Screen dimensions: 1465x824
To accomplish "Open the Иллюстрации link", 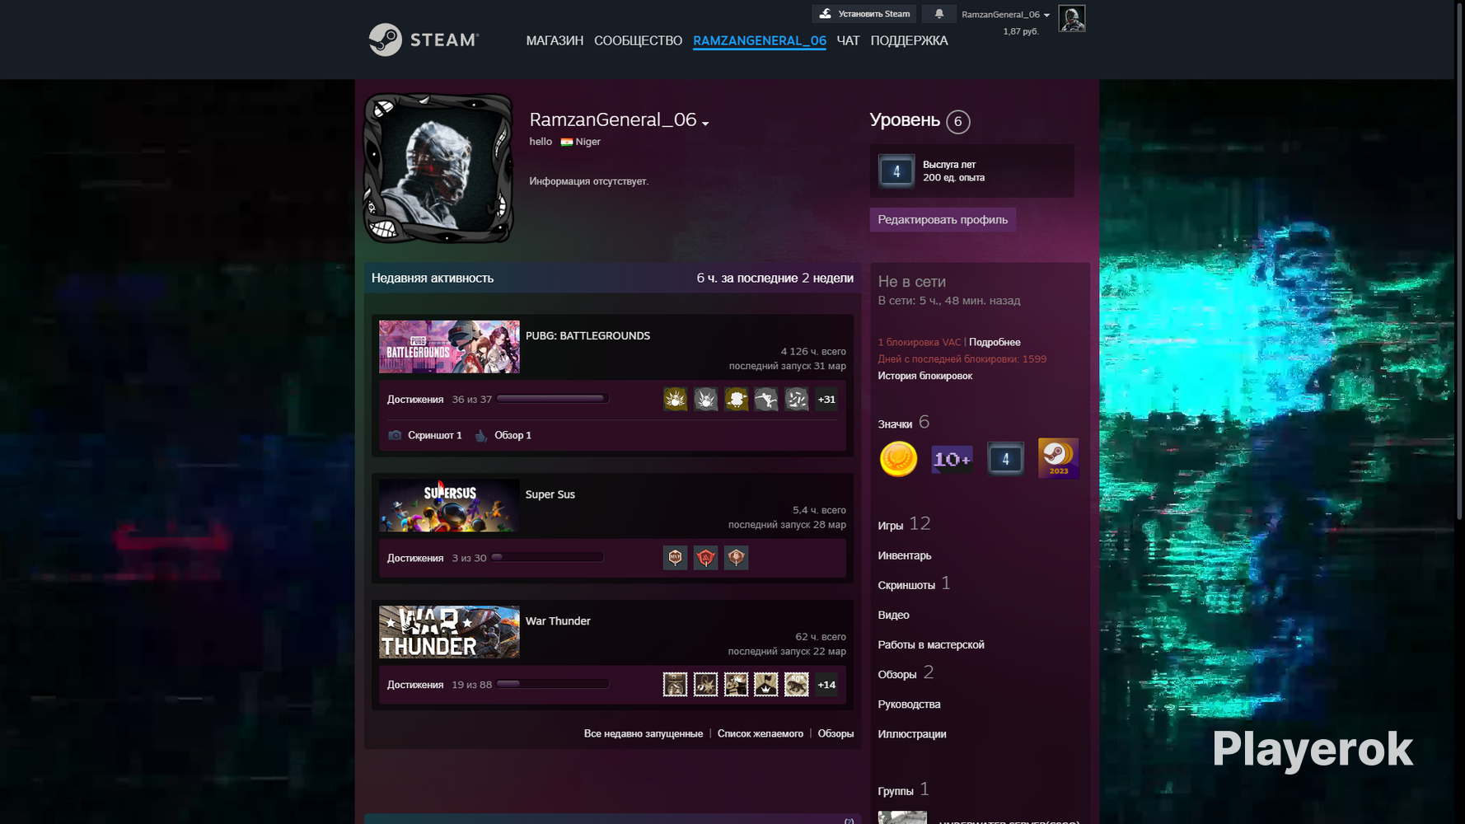I will pyautogui.click(x=912, y=734).
